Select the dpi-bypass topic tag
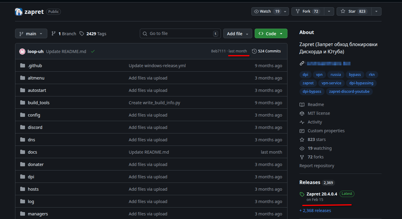The height and width of the screenshot is (219, 402). point(312,92)
